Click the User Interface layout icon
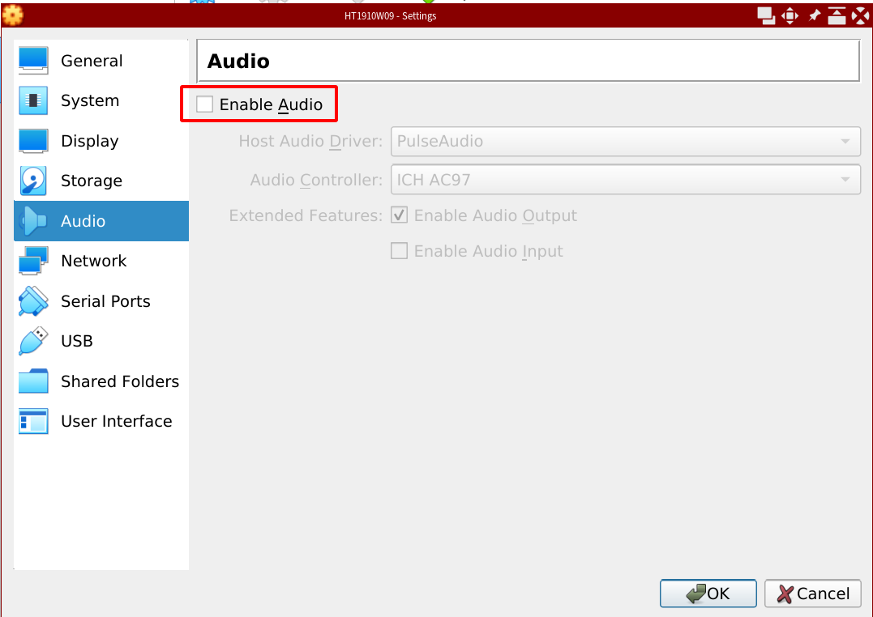Screen dimensions: 873x617 point(33,421)
